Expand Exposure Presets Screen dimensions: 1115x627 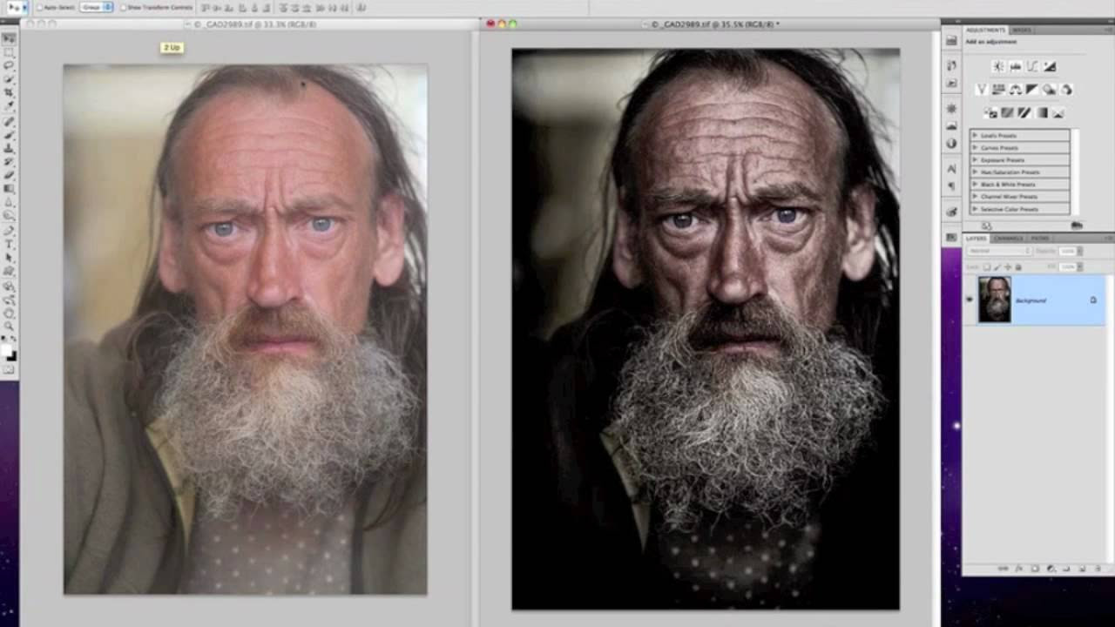(975, 160)
